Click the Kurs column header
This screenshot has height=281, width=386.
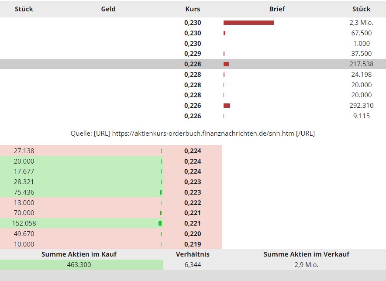(x=193, y=9)
